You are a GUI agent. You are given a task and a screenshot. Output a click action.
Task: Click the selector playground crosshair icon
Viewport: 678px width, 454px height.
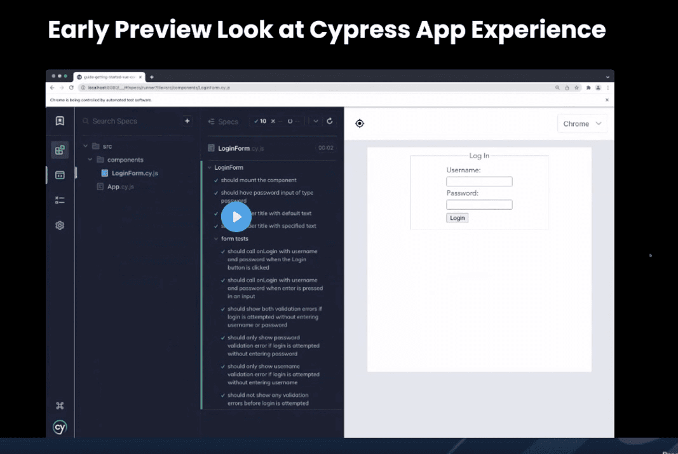tap(359, 123)
